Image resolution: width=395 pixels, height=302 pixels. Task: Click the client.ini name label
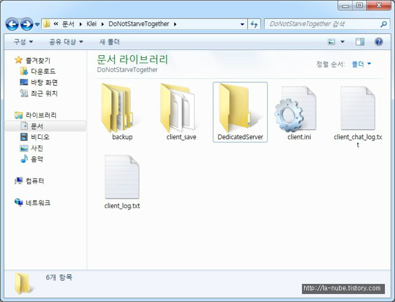[299, 137]
